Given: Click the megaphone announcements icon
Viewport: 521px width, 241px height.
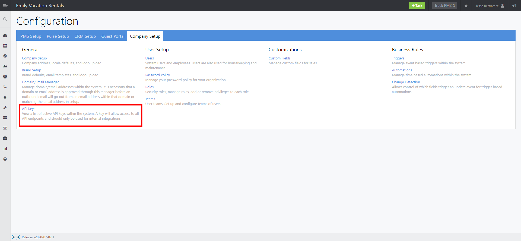Looking at the screenshot, I should point(514,5).
